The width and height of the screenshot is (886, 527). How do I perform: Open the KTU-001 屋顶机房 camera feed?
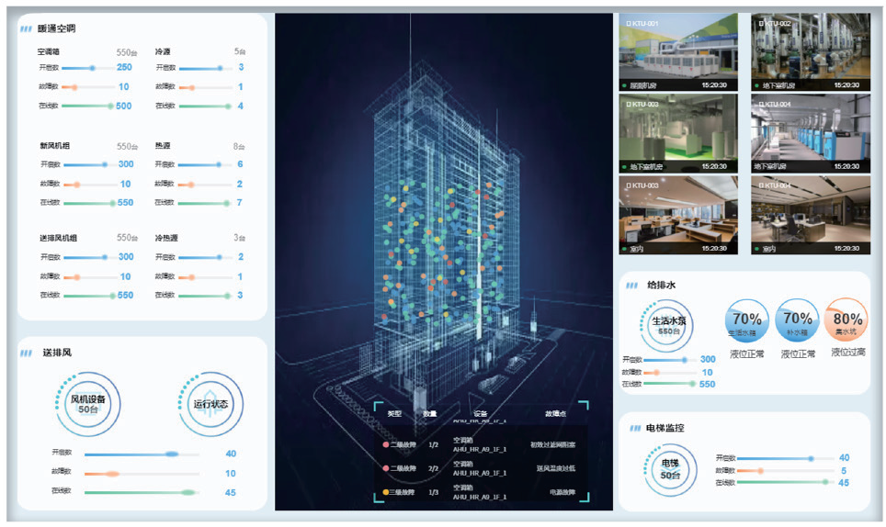click(x=678, y=51)
